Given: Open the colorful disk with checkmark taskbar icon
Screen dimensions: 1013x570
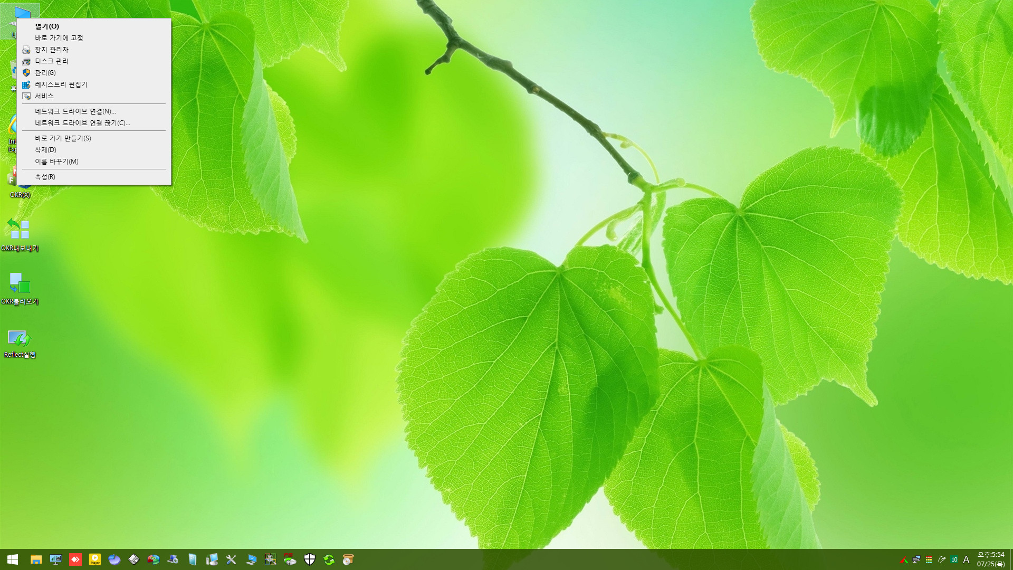Looking at the screenshot, I should (154, 559).
